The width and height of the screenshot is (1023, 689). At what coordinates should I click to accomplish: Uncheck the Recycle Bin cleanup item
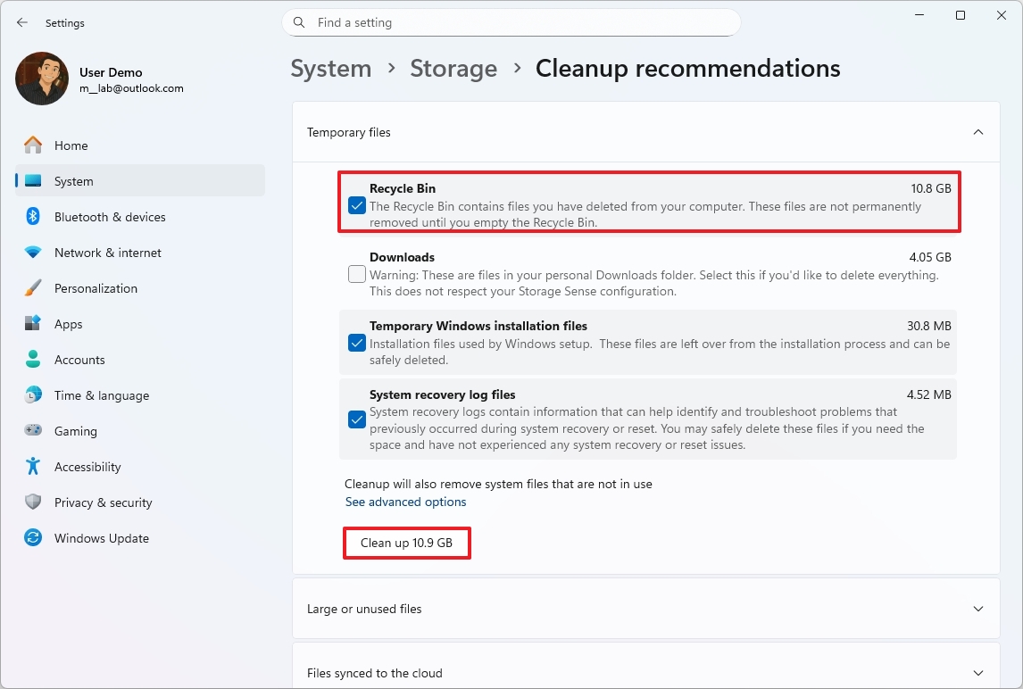click(x=356, y=205)
